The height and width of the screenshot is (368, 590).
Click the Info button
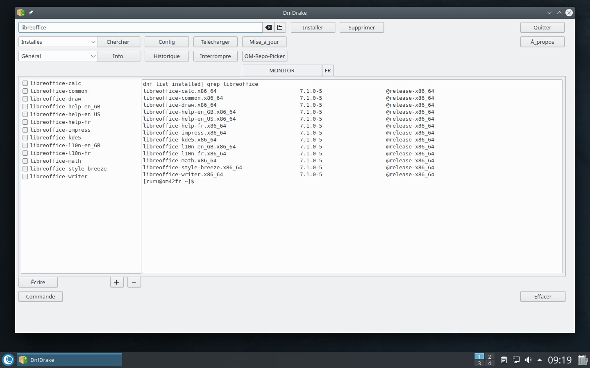[x=118, y=56]
